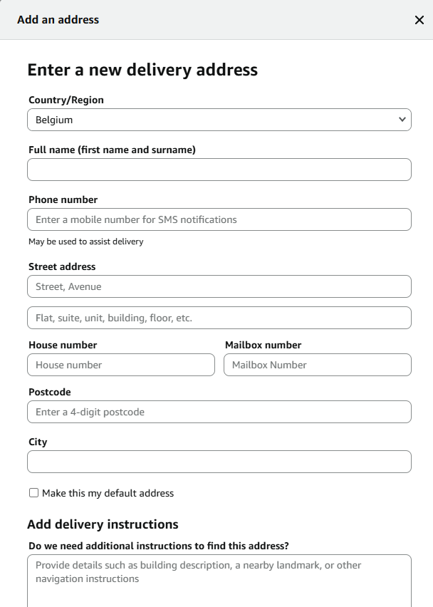433x607 pixels.
Task: Click the Full name input field
Action: pyautogui.click(x=219, y=170)
